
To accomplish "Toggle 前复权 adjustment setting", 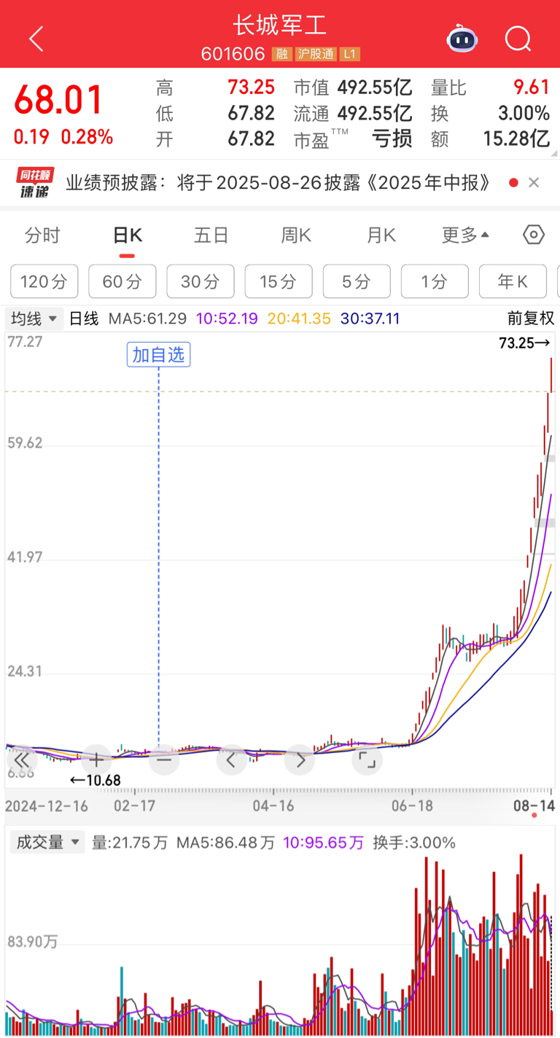I will 531,319.
